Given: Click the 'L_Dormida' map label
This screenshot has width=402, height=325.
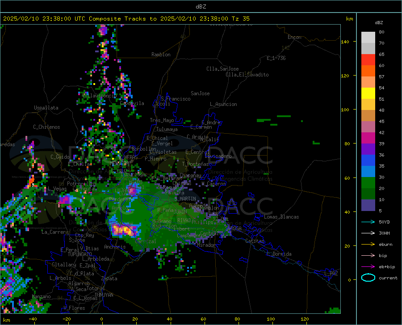Looking at the screenshot, I should tap(279, 254).
